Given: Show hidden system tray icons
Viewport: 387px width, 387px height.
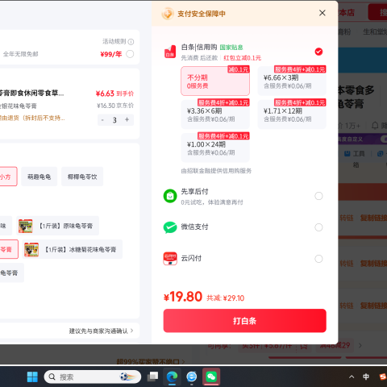Looking at the screenshot, I should 352,377.
